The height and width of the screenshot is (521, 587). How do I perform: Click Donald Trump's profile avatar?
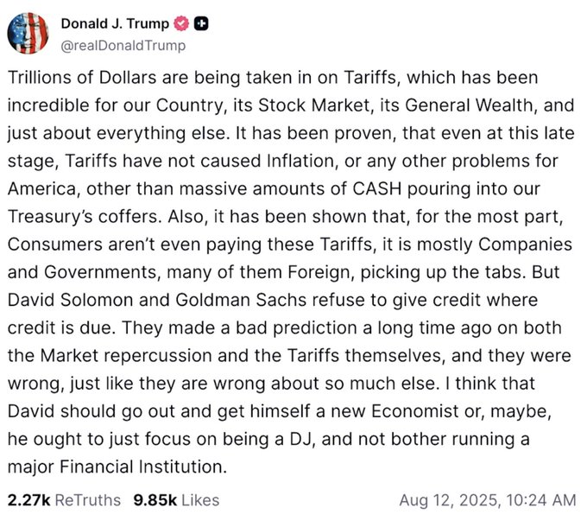(27, 33)
